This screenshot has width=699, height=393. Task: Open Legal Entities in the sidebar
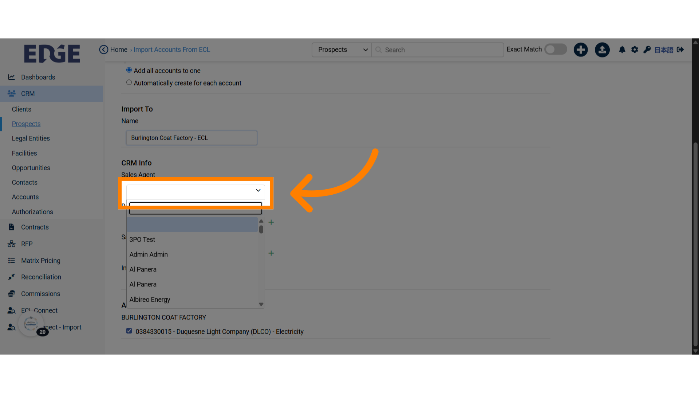coord(31,138)
